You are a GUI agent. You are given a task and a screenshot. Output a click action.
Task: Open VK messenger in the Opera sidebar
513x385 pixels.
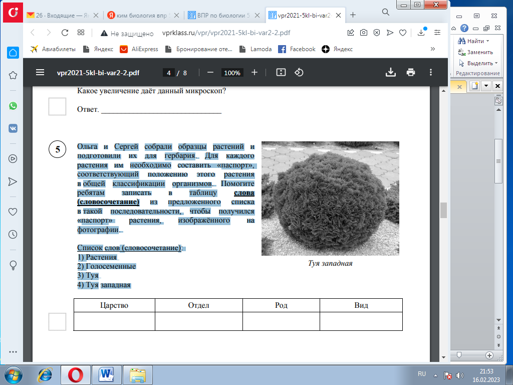click(x=13, y=128)
